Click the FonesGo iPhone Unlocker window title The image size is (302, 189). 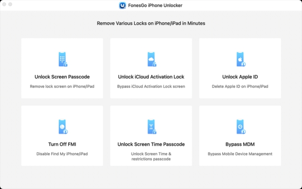pyautogui.click(x=155, y=5)
